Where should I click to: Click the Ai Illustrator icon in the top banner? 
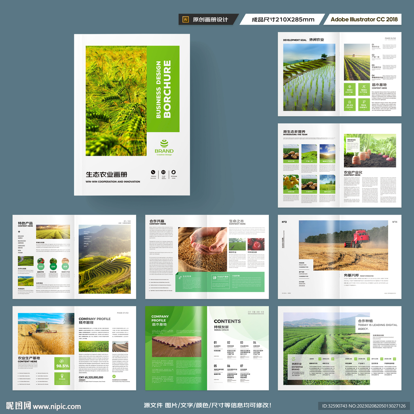[186, 19]
